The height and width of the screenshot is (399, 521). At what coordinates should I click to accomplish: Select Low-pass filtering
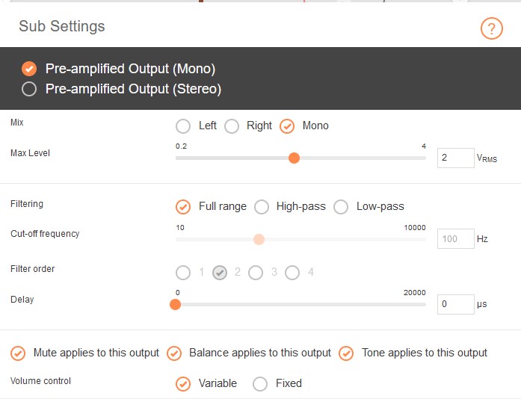point(341,207)
